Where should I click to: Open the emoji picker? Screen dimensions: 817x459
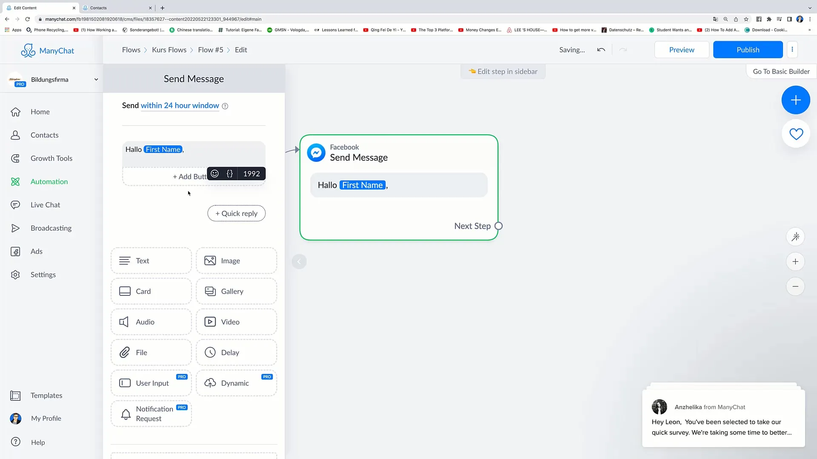[x=215, y=173]
